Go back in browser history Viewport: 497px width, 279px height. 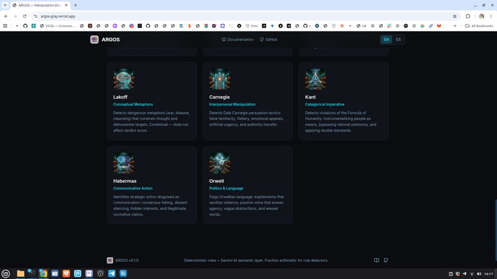point(6,16)
